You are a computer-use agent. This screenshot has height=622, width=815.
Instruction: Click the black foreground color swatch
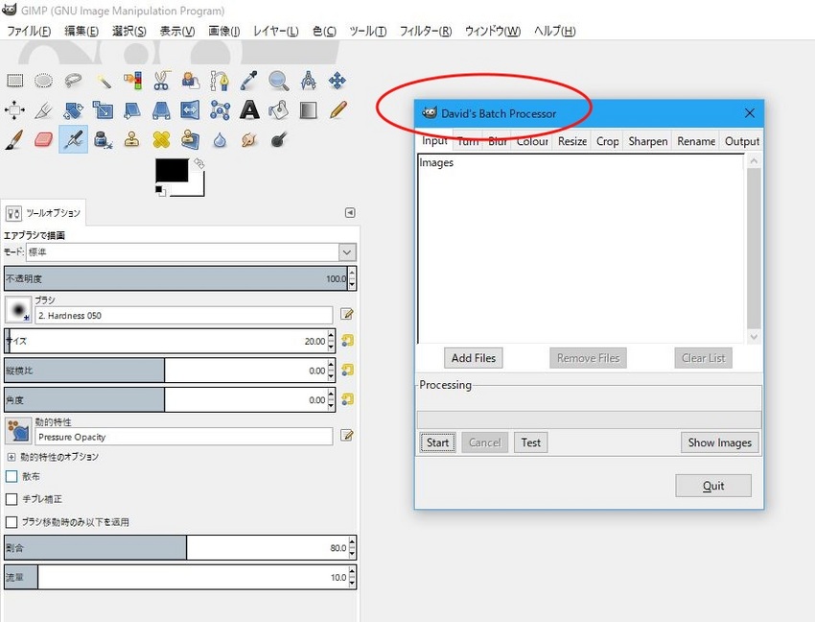(172, 170)
